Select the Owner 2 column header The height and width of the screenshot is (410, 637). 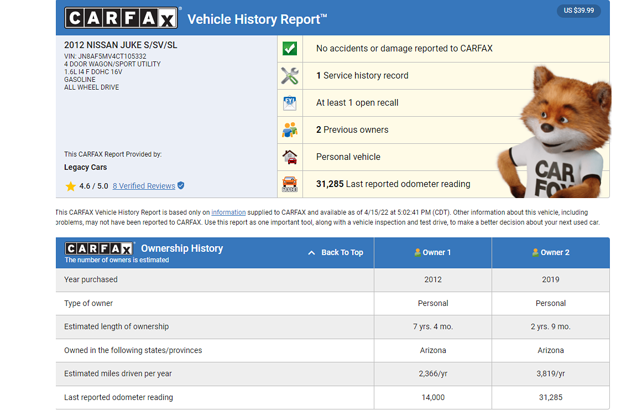(x=551, y=252)
